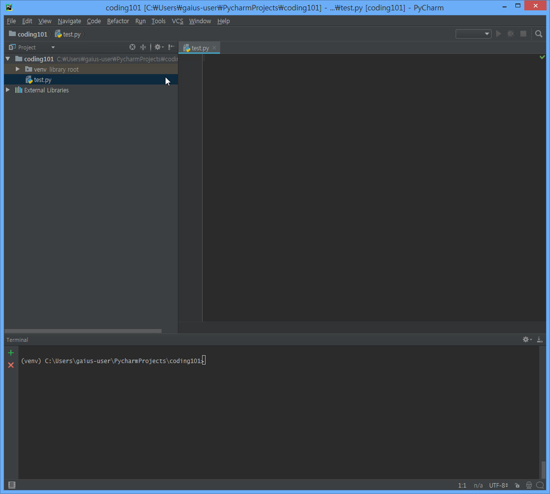Open the UTF-8 encoding selector
This screenshot has width=550, height=494.
[x=498, y=486]
